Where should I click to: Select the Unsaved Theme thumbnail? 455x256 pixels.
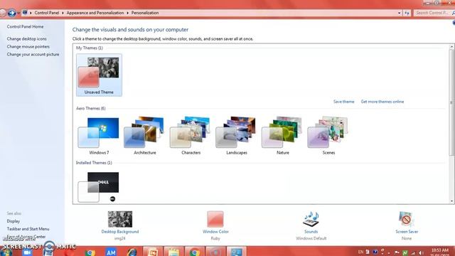[x=99, y=75]
